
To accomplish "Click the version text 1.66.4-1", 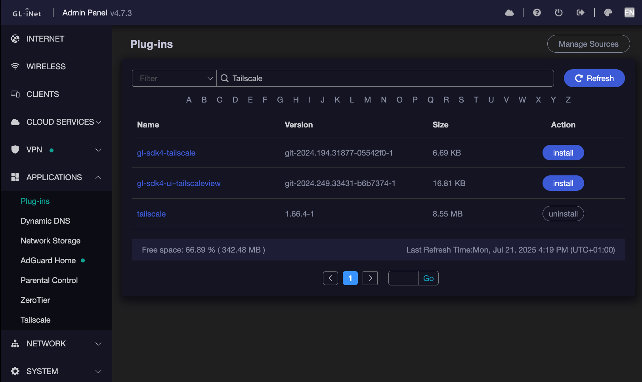I will coord(299,214).
